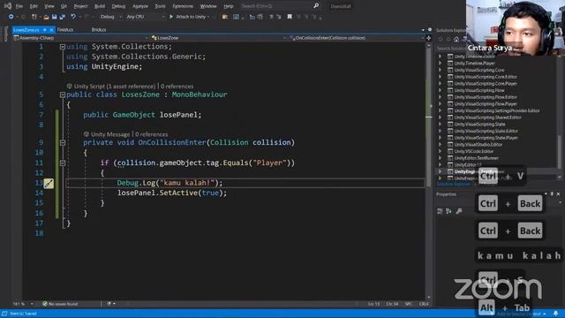
Task: Open the Build menu
Action: pyautogui.click(x=100, y=6)
